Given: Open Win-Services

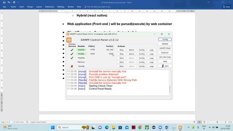Looking at the screenshot, I should click(165, 57).
